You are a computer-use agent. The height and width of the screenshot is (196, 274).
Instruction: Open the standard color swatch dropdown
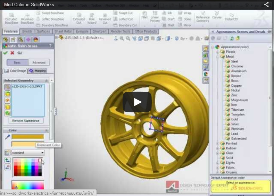[x=28, y=153]
